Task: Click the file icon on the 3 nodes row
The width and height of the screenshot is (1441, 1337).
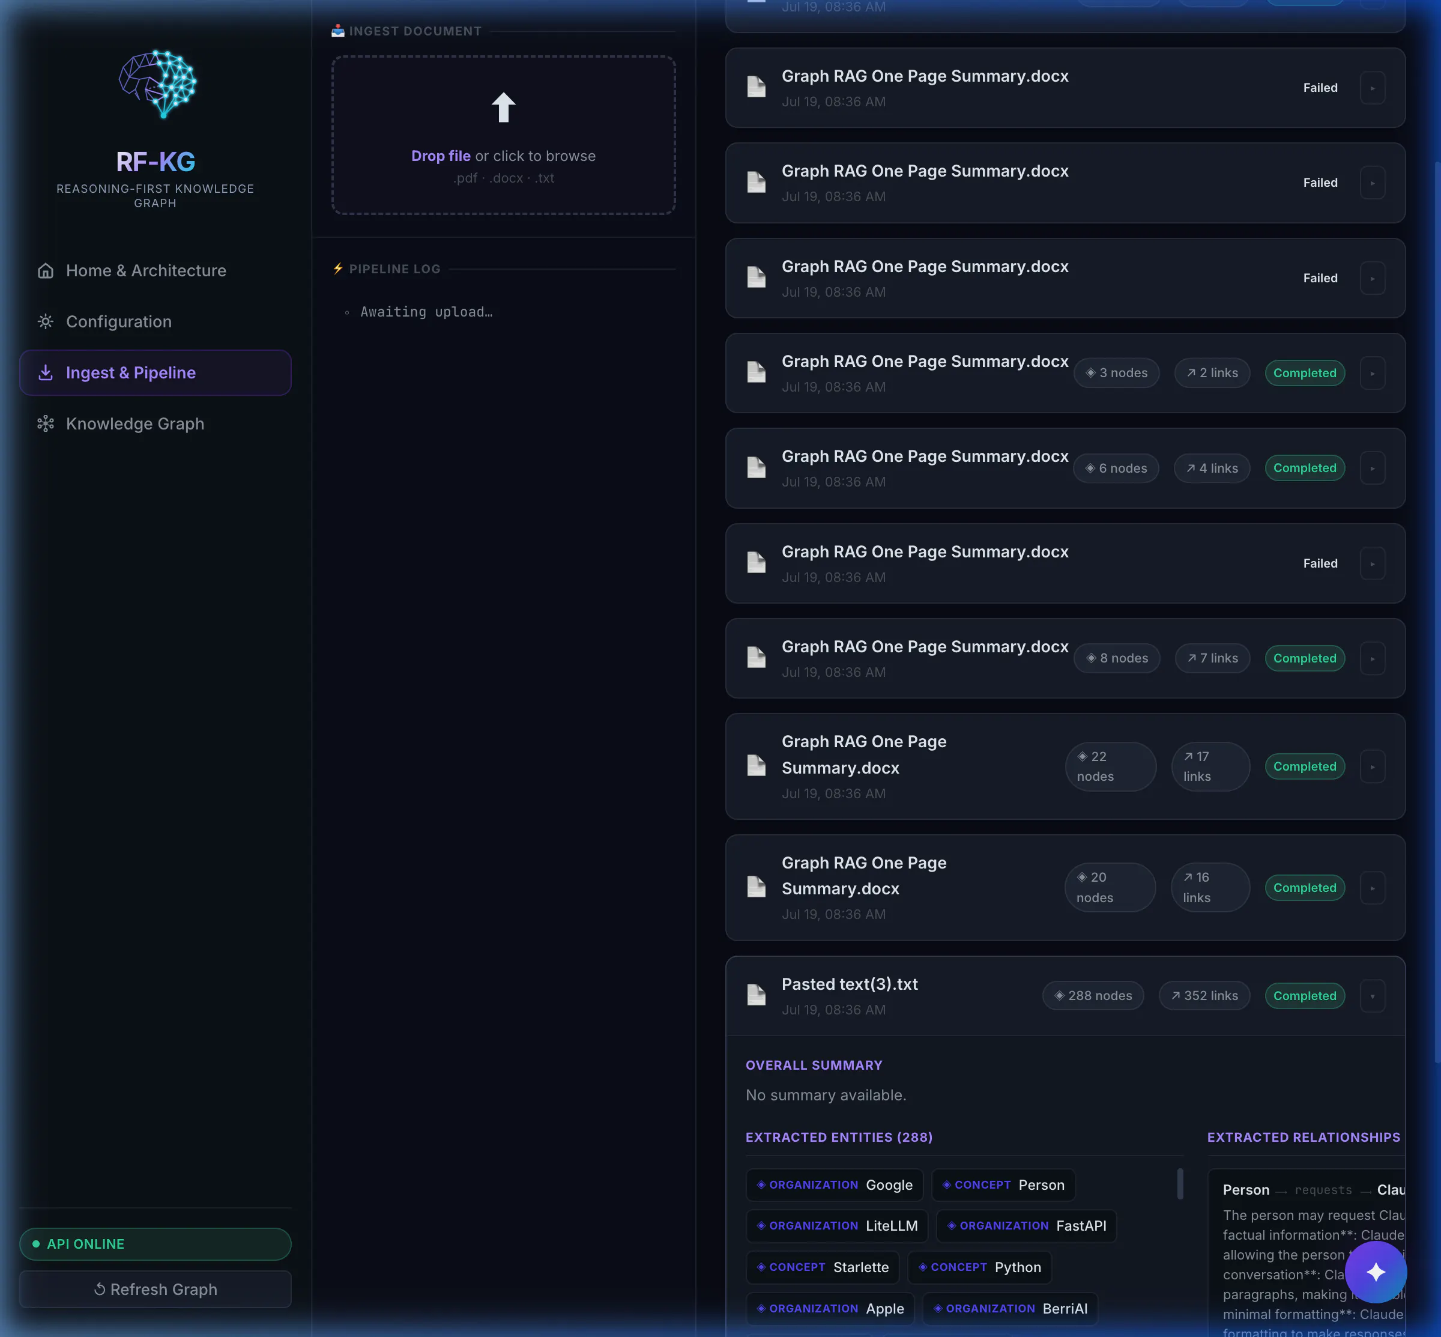Action: tap(756, 372)
